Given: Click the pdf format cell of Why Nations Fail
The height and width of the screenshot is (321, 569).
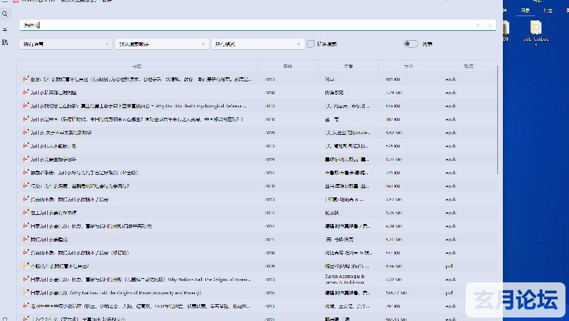Looking at the screenshot, I should click(449, 292).
